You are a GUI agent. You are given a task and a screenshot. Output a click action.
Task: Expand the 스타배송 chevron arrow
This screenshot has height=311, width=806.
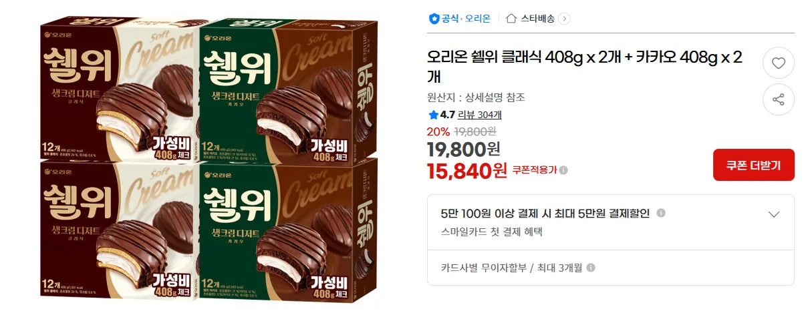(564, 19)
